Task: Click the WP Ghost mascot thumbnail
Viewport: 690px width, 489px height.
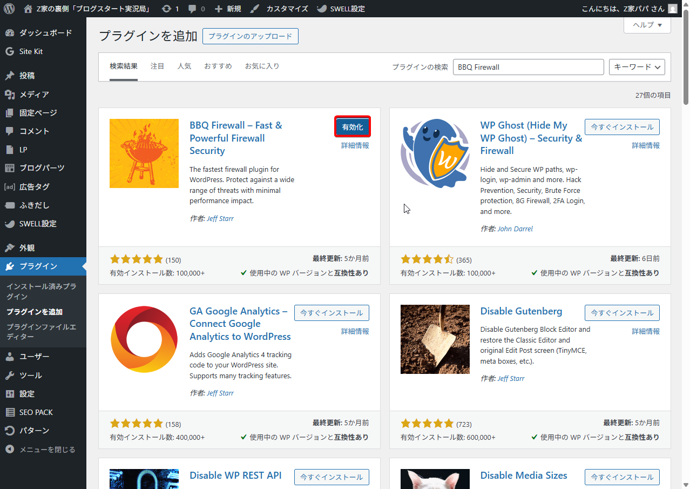Action: click(x=435, y=153)
